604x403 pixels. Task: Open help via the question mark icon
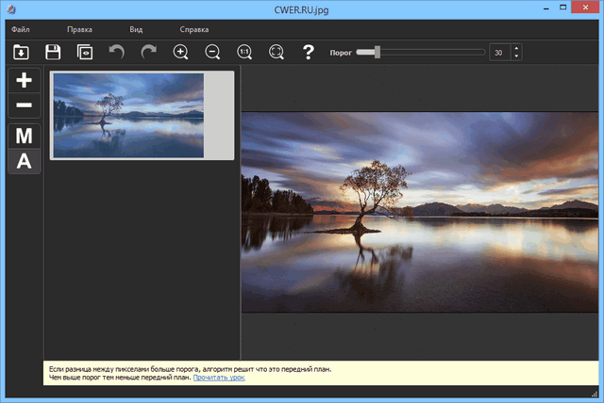point(308,53)
